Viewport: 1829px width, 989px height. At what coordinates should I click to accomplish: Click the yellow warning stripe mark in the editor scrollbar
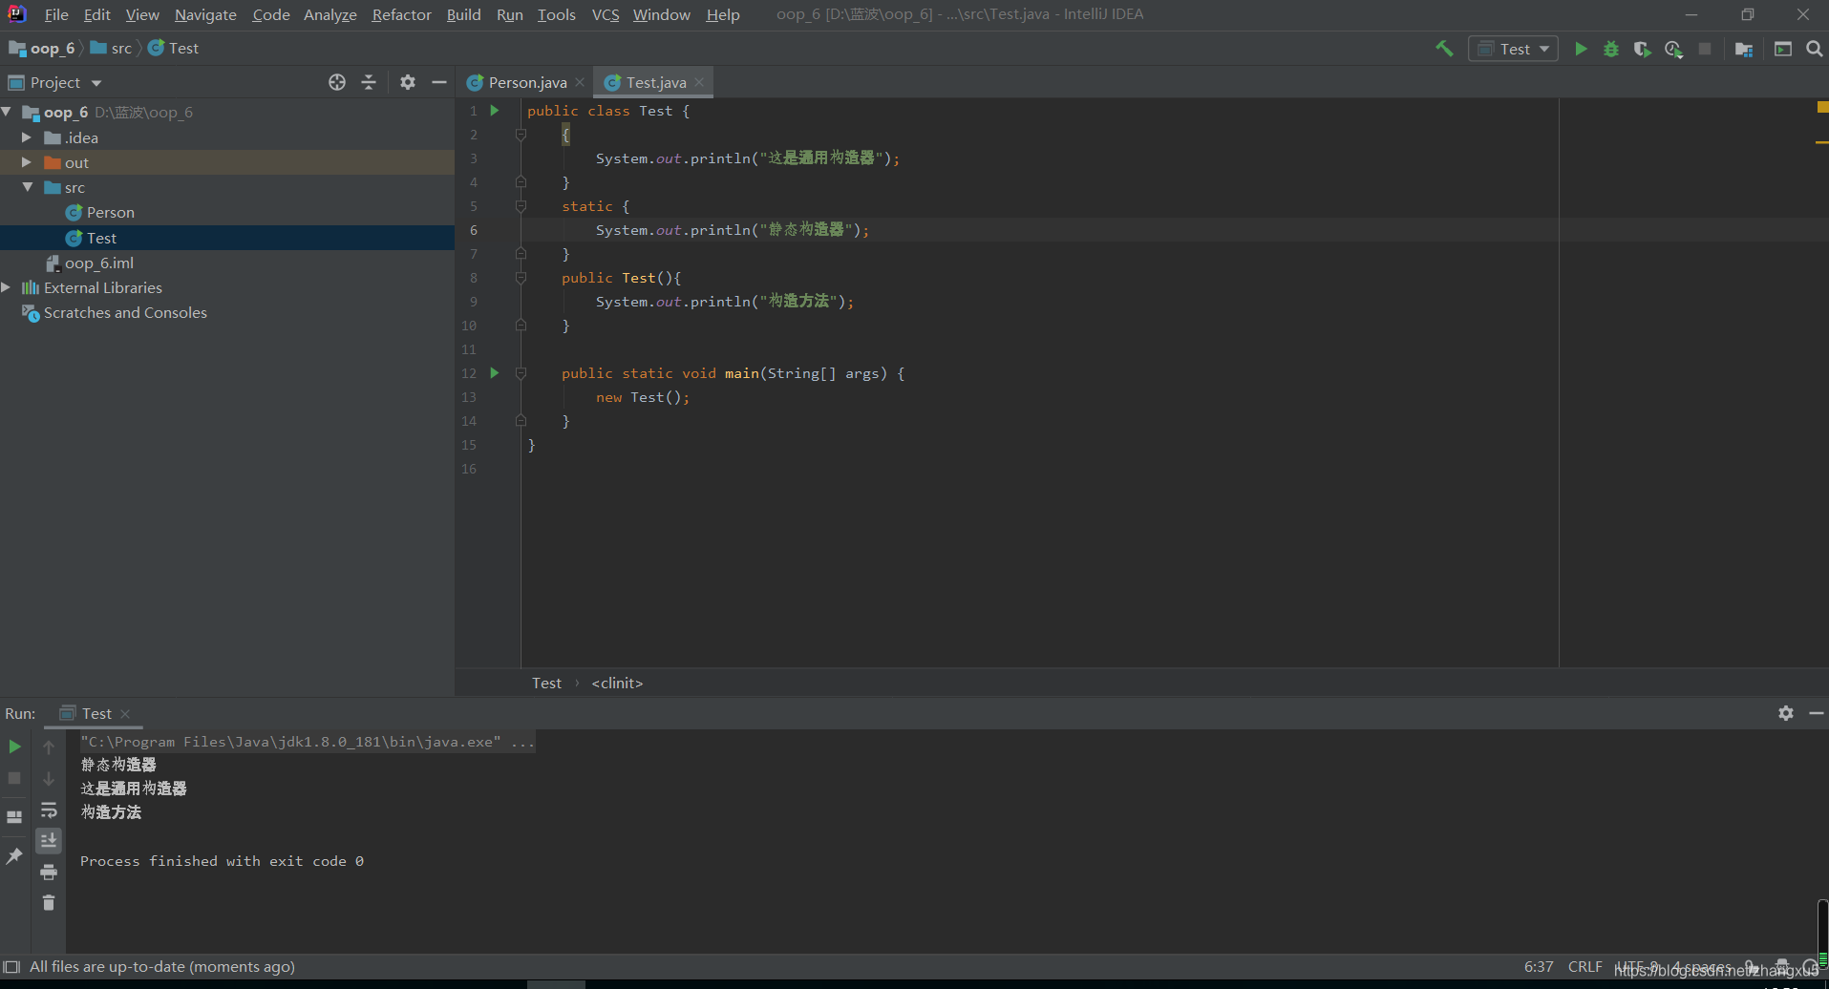1822,142
